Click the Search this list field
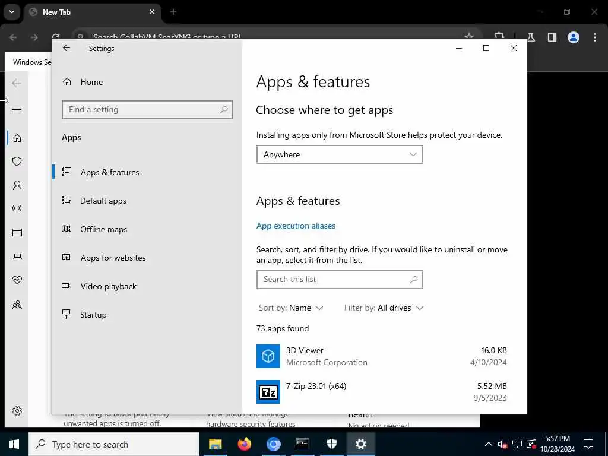 click(339, 280)
